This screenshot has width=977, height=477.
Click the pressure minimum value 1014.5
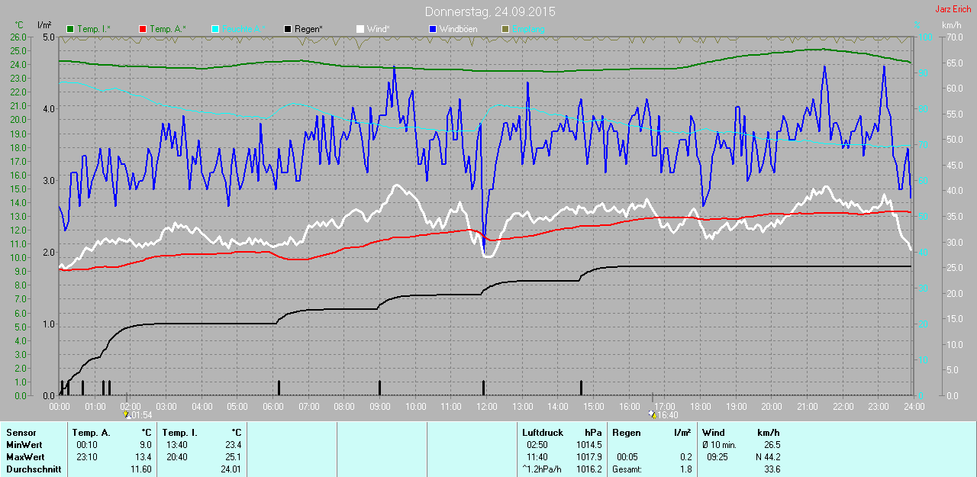point(589,445)
